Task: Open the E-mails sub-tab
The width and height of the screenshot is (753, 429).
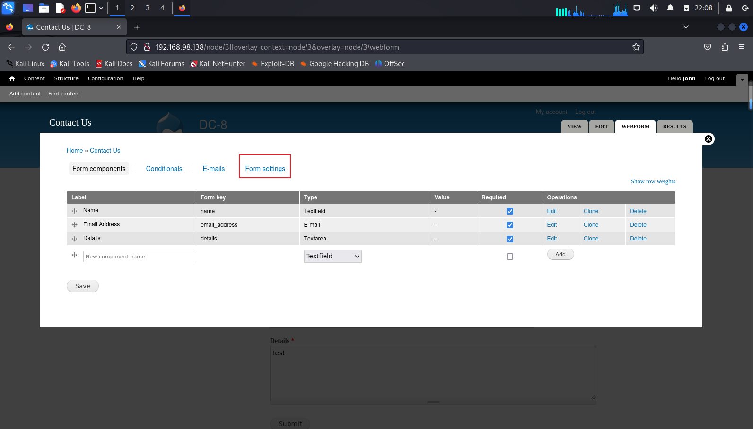Action: (214, 169)
